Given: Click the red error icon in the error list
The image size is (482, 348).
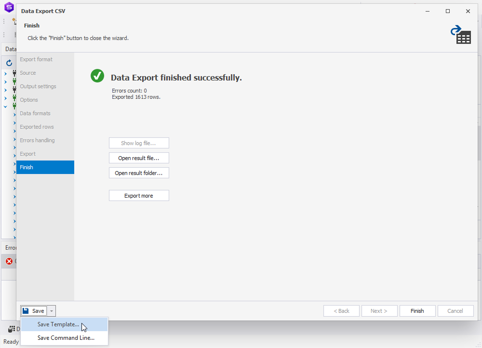Looking at the screenshot, I should (9, 261).
